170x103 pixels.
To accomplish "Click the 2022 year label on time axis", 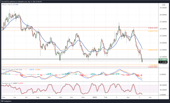I will 95,97.
